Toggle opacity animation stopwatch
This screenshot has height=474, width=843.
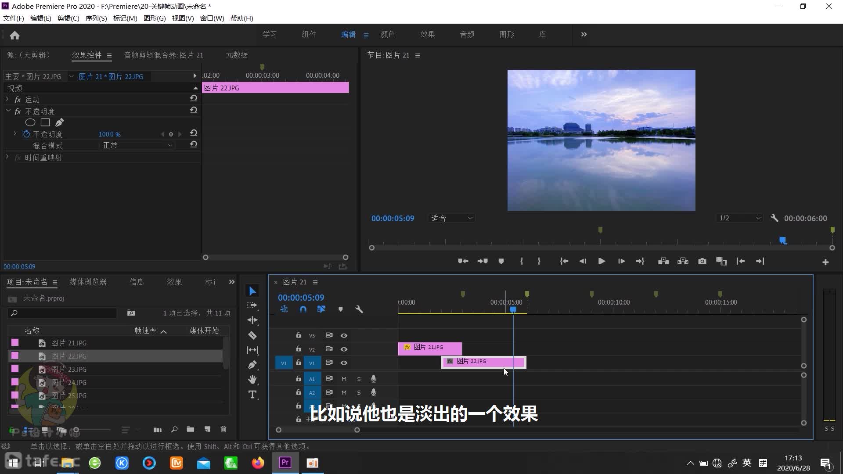pyautogui.click(x=26, y=134)
